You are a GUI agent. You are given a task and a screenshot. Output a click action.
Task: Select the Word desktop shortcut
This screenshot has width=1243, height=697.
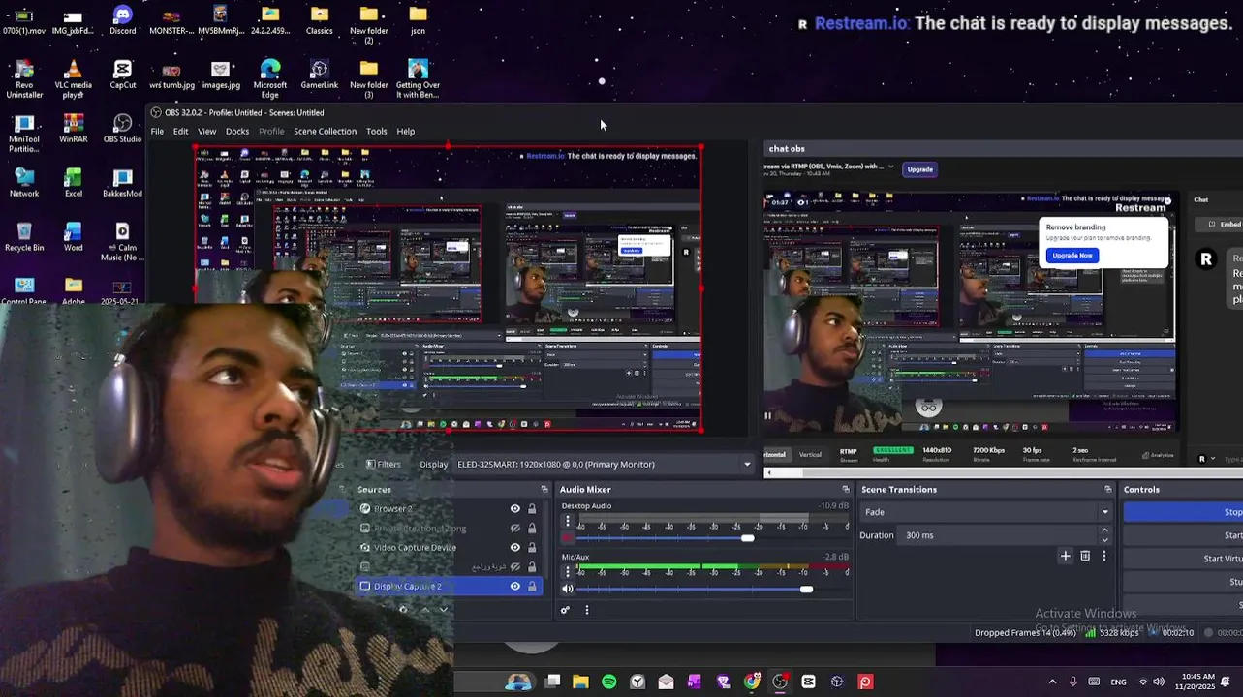tap(74, 237)
